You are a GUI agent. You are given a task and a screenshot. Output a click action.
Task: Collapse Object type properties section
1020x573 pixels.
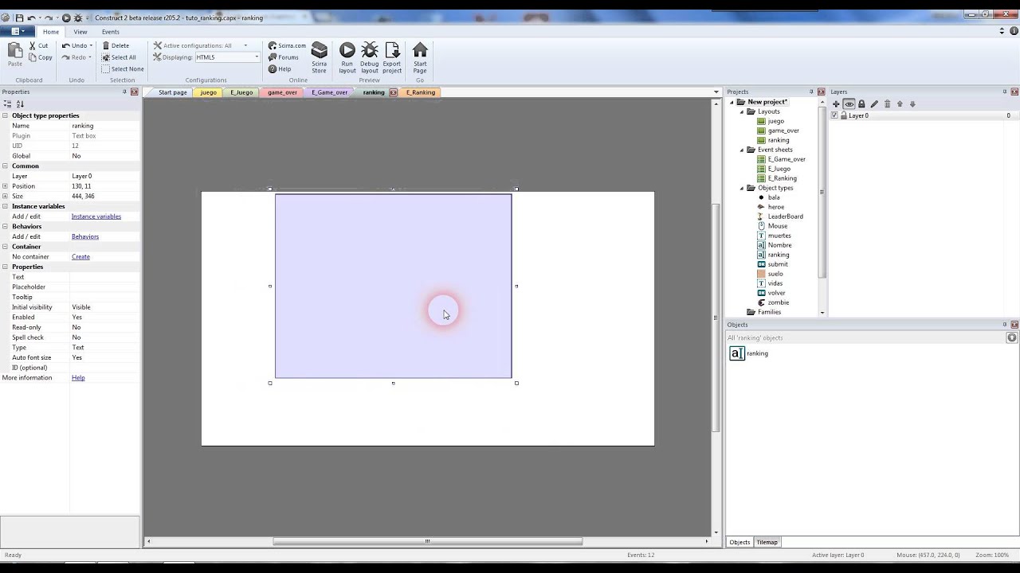pos(5,115)
